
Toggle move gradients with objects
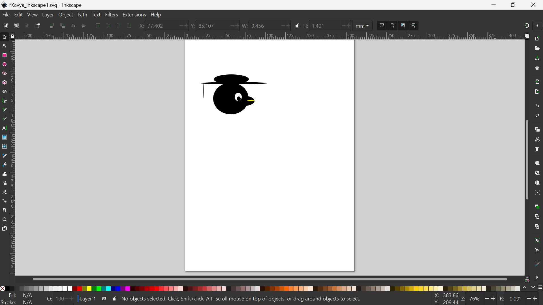point(403,26)
